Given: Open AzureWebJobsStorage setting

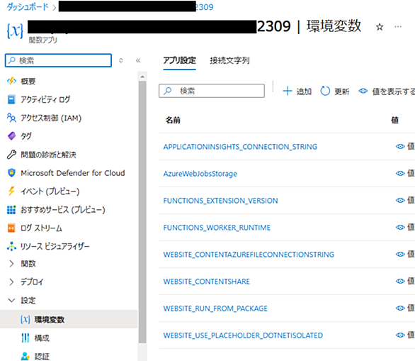Looking at the screenshot, I should point(200,174).
